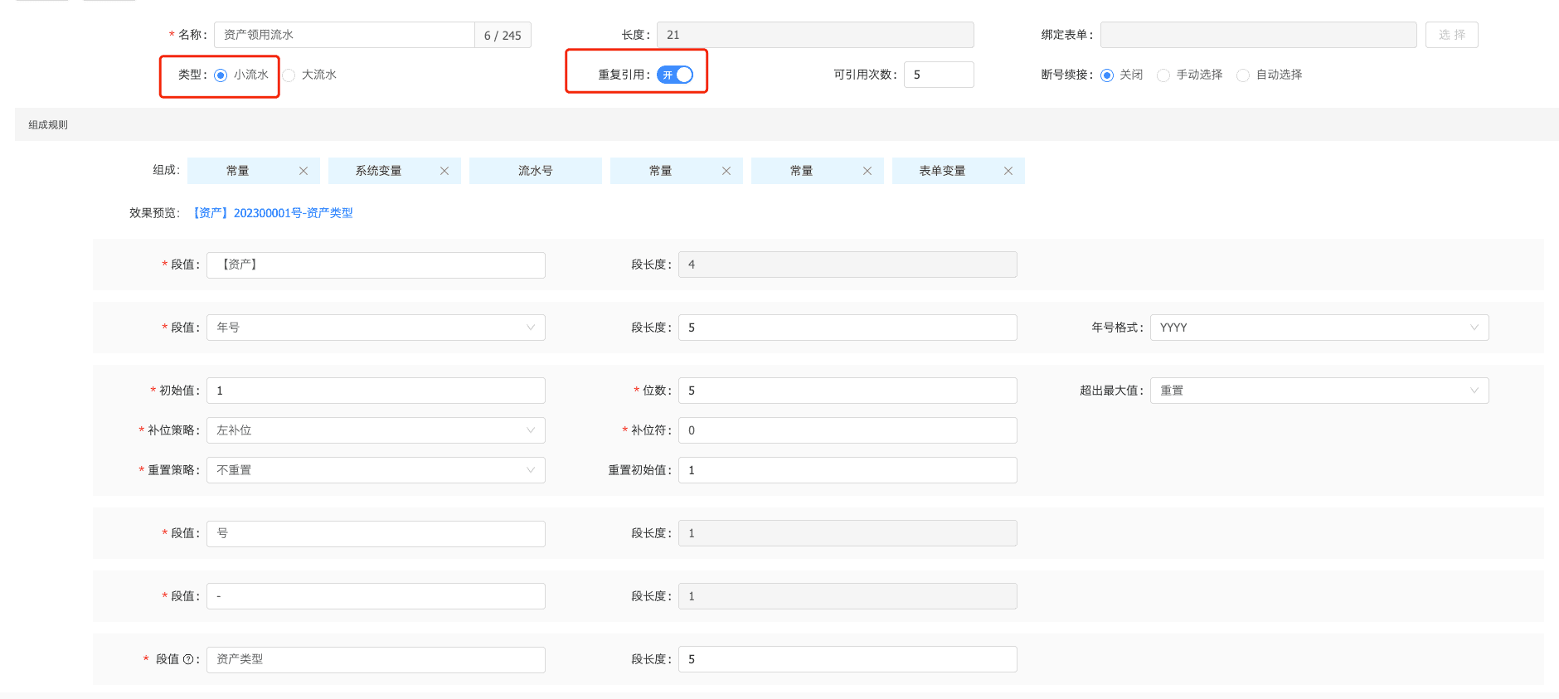1559x699 pixels.
Task: Click the 段值 field containing 号
Action: pyautogui.click(x=376, y=533)
